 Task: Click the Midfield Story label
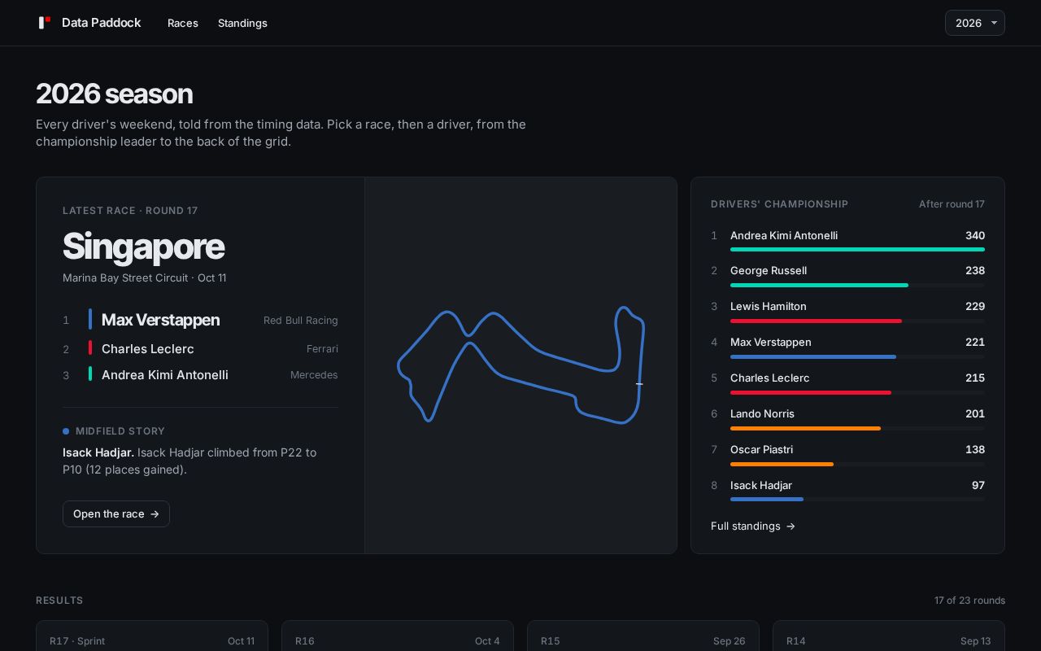(120, 431)
